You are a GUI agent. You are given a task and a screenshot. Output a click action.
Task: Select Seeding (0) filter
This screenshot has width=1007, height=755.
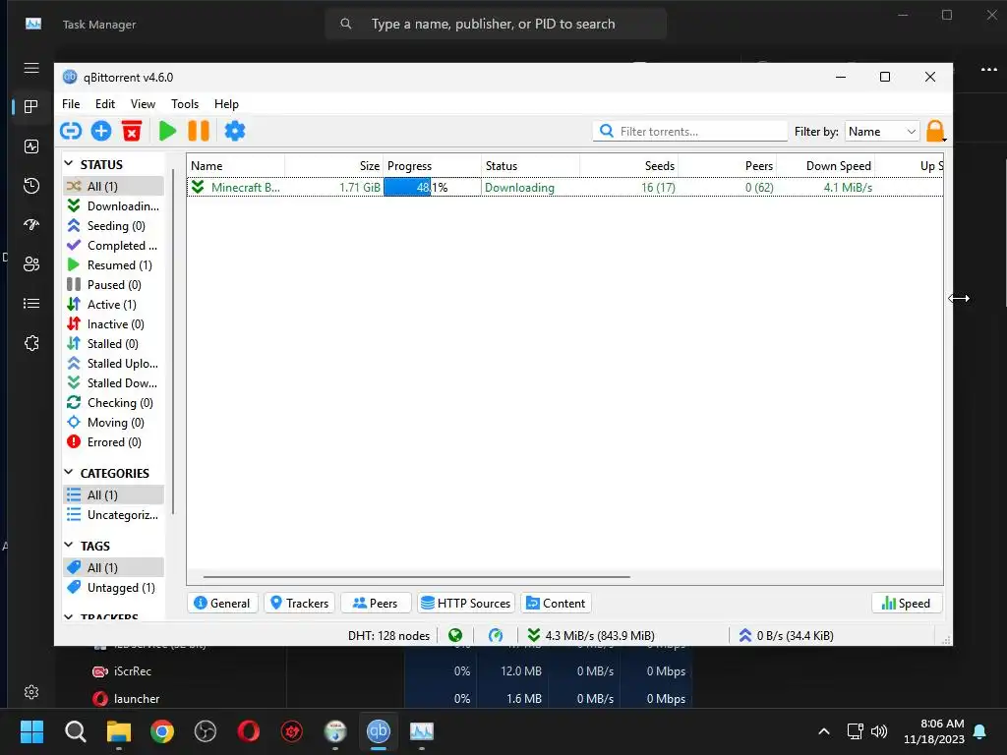[114, 226]
